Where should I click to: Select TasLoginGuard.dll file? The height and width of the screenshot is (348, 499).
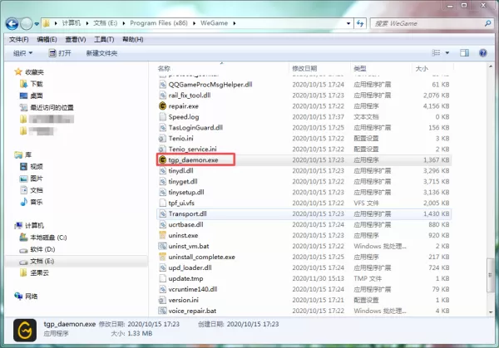[195, 127]
